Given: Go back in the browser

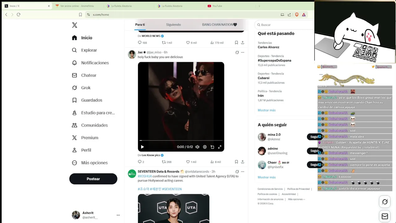Looking at the screenshot, I should (x=6, y=15).
